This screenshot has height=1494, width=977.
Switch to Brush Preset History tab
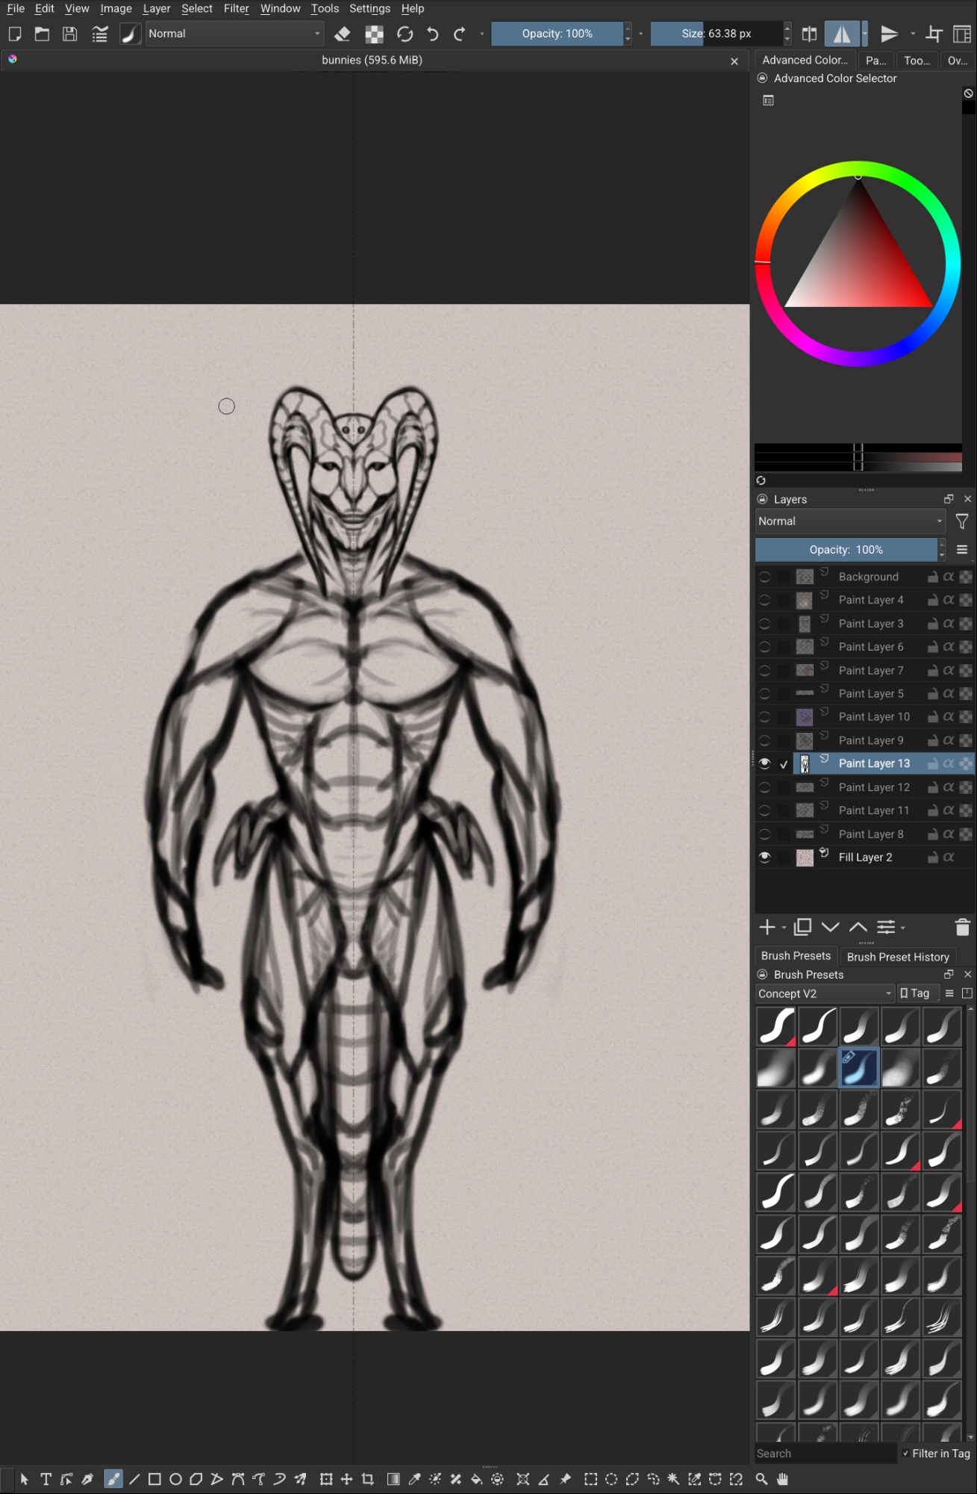[897, 957]
